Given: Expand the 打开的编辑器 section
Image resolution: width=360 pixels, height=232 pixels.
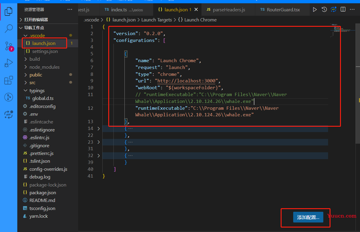Looking at the screenshot, I should click(48, 20).
